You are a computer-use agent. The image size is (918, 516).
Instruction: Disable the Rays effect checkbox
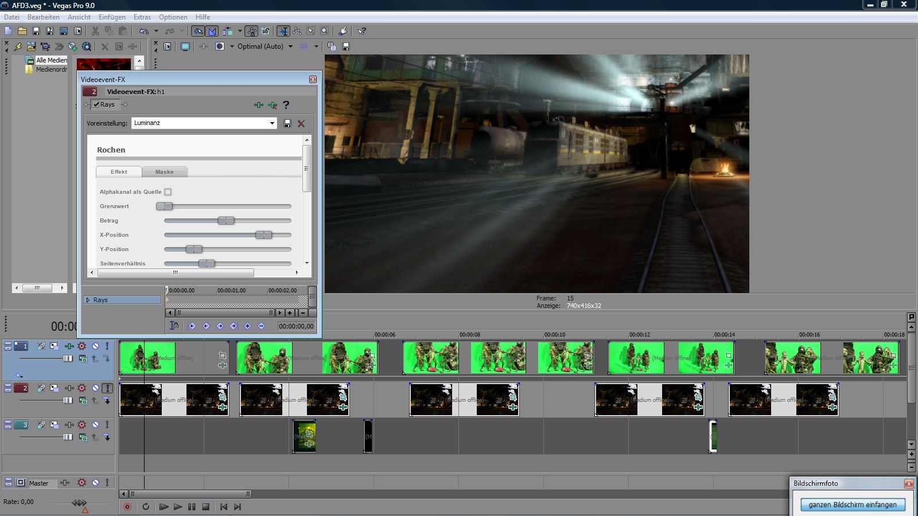[x=96, y=104]
